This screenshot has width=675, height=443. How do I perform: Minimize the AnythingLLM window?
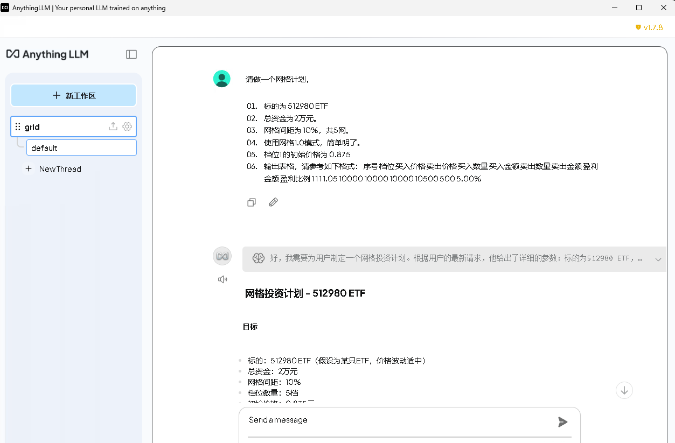615,8
